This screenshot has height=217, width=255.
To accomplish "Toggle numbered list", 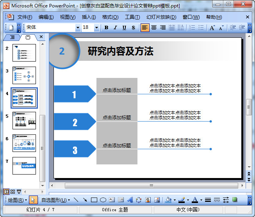I will click(x=192, y=28).
